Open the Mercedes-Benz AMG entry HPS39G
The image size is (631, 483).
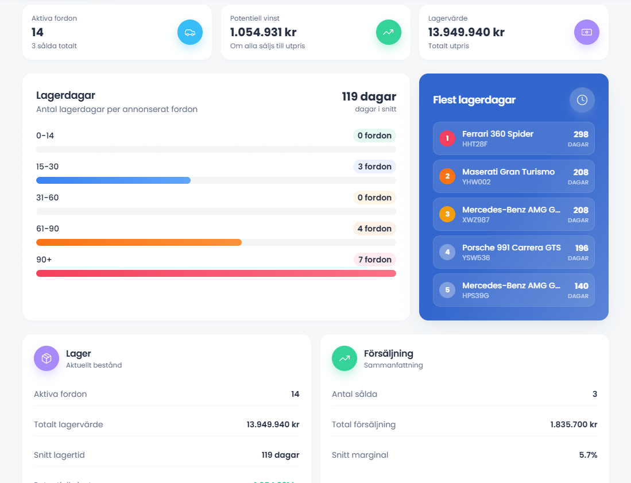513,290
